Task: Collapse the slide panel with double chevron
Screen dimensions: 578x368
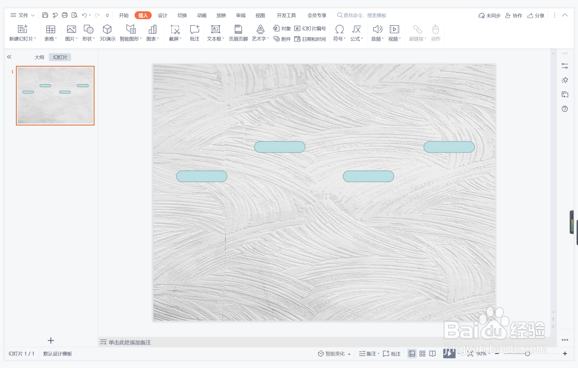Action: 9,57
